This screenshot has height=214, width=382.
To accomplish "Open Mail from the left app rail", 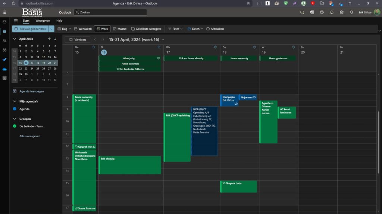I will coord(4,22).
